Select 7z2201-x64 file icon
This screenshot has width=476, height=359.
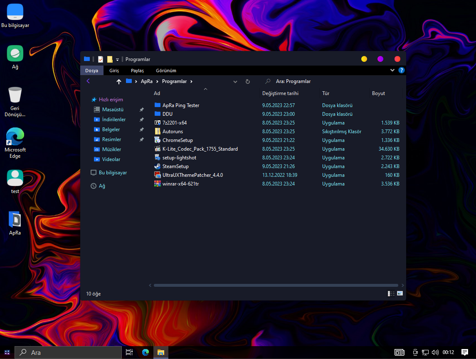pos(157,122)
